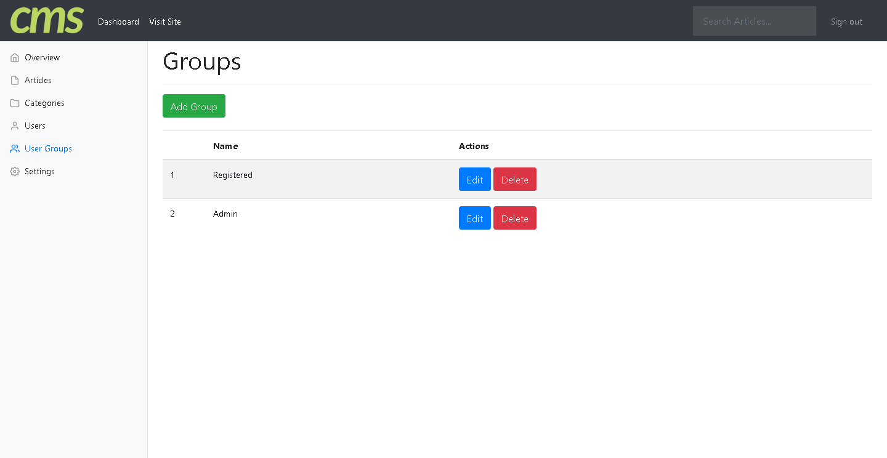Select the Admin name cell
Image resolution: width=887 pixels, height=458 pixels.
click(225, 214)
